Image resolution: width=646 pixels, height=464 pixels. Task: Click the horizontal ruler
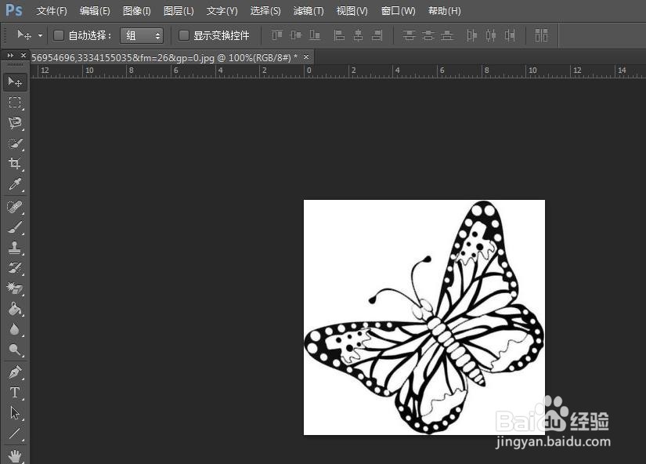tap(337, 71)
